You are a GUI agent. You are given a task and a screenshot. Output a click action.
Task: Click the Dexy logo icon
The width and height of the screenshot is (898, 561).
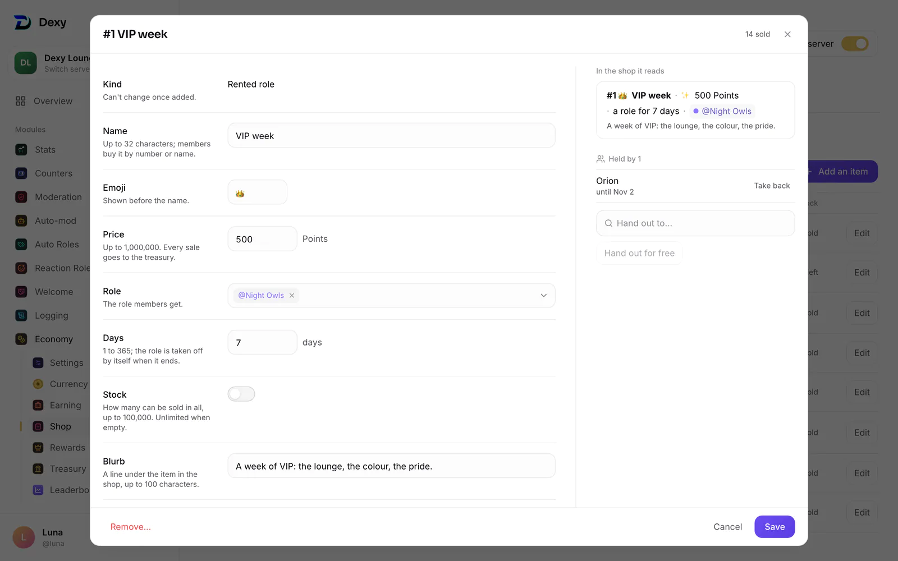[22, 22]
